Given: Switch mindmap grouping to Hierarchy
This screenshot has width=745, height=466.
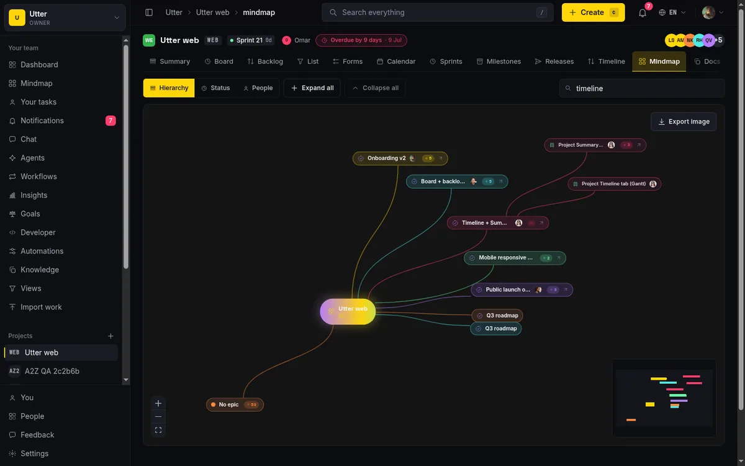Looking at the screenshot, I should (169, 88).
